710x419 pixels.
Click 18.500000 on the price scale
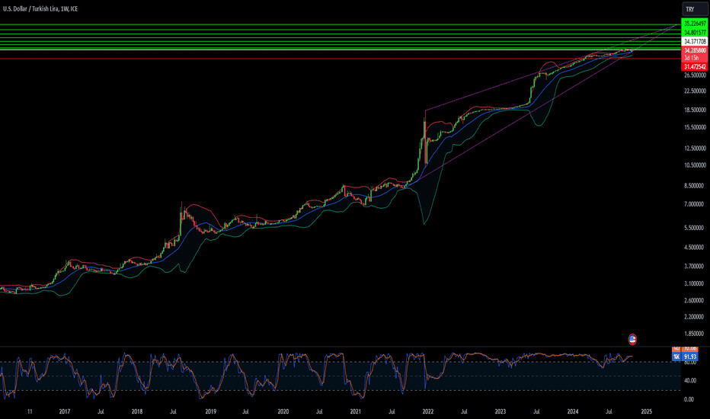coord(692,110)
